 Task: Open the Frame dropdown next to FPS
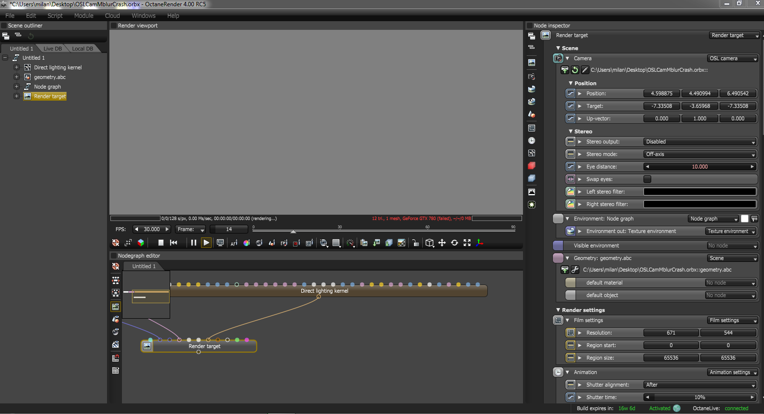click(x=190, y=229)
